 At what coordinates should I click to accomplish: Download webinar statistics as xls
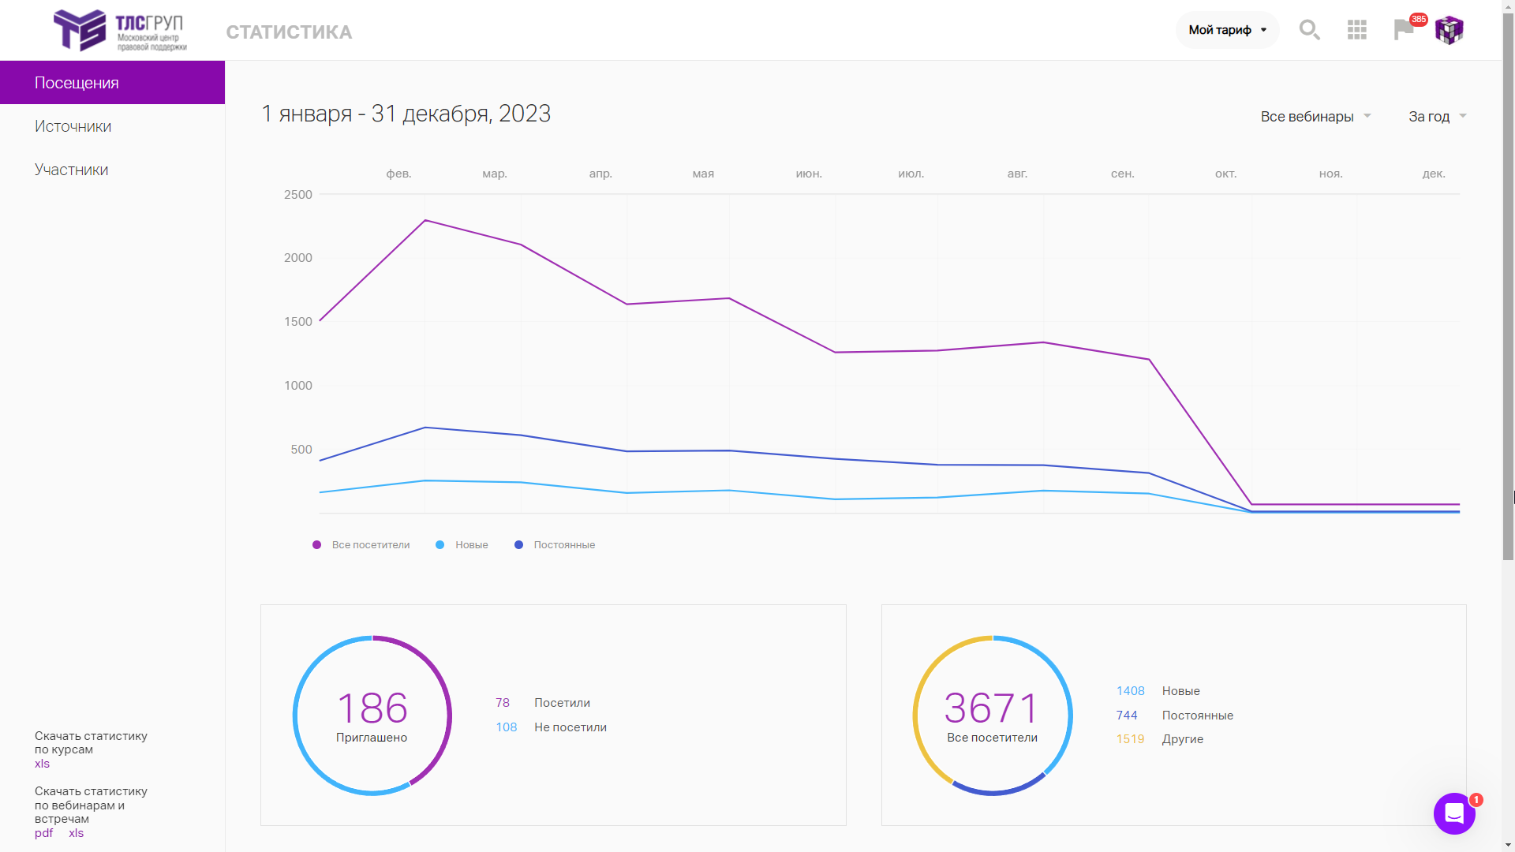pos(76,833)
